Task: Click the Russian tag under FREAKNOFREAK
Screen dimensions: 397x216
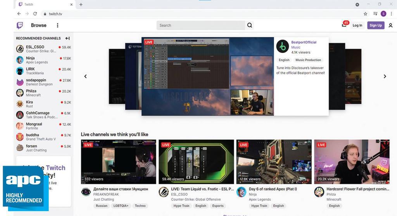Action: coord(102,206)
